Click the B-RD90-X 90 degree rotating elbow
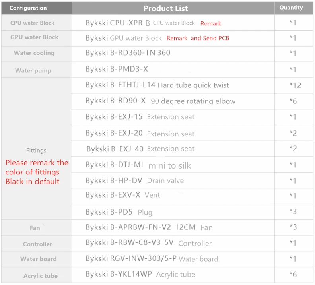 click(x=161, y=101)
